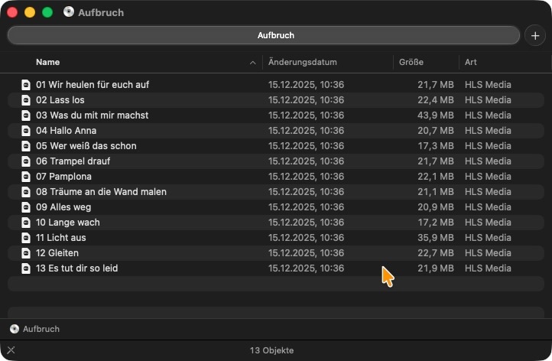Click file icon of 02 Lass los
This screenshot has width=552, height=361.
26,100
